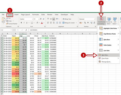
Task: Toggle Wrap Text
Action: tap(67, 19)
